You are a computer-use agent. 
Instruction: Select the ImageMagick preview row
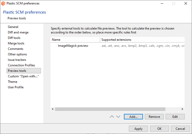[x=117, y=46]
